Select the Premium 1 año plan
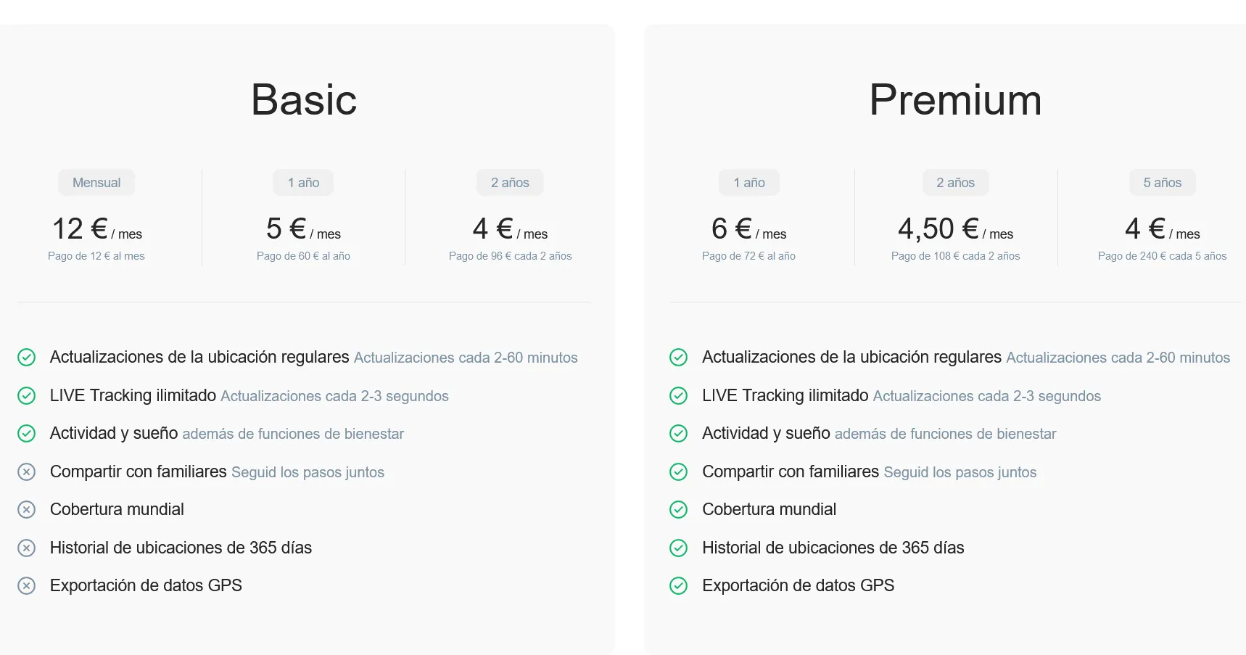Screen dimensions: 1246x655 pos(748,183)
